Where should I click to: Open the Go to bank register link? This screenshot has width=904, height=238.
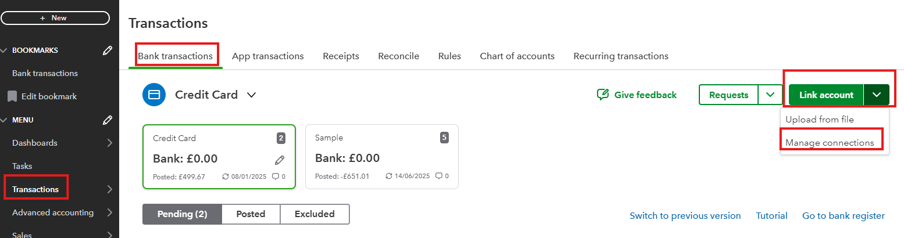coord(843,216)
